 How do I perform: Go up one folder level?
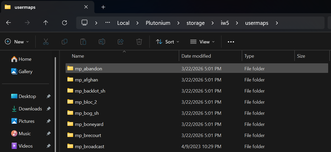click(46, 23)
